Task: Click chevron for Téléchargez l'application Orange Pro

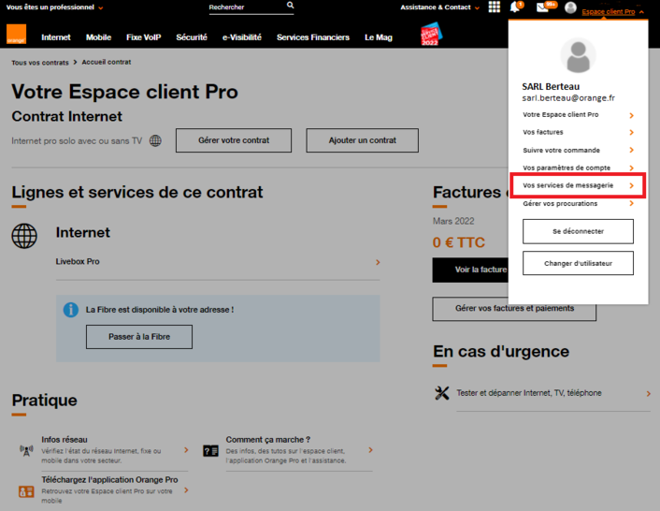Action: tap(186, 489)
